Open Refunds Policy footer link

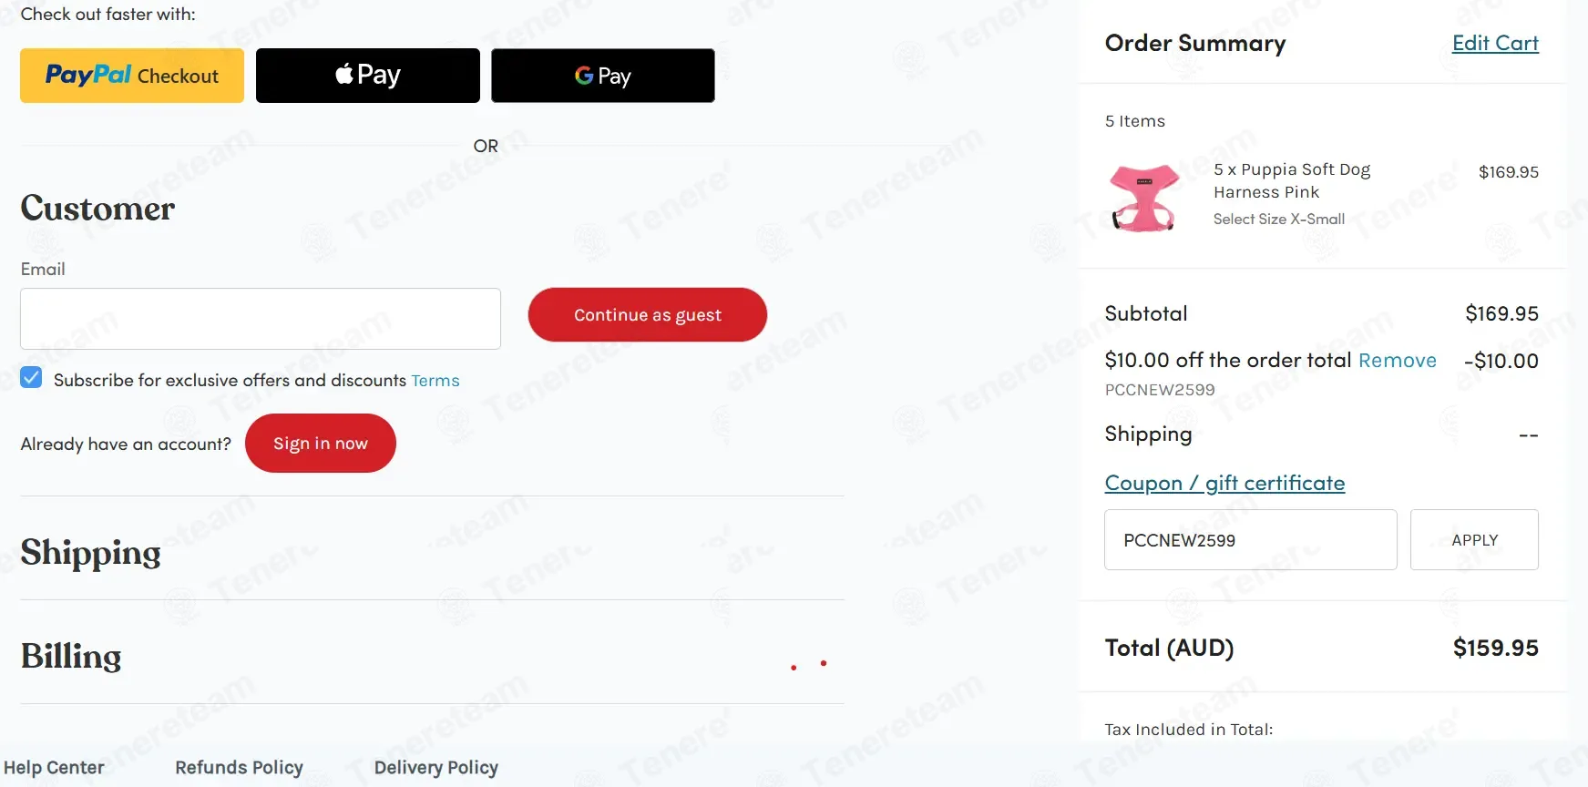coord(239,768)
